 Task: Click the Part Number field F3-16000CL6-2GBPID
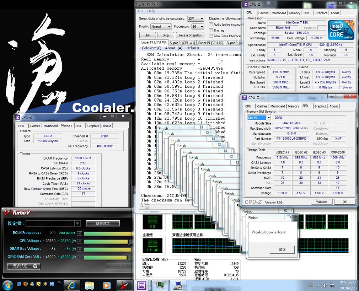[x=291, y=139]
